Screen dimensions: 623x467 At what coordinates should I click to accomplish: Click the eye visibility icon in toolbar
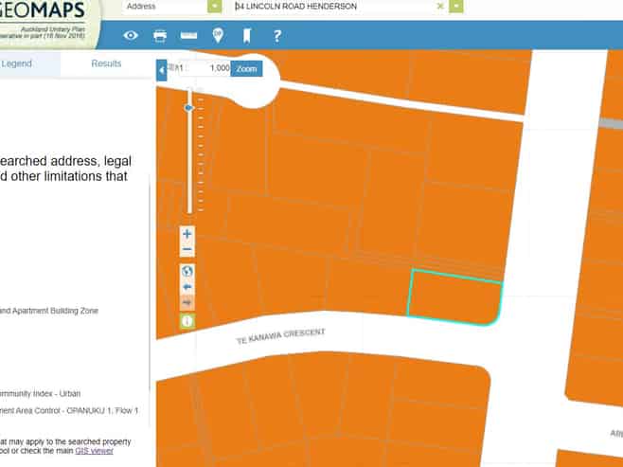pyautogui.click(x=131, y=36)
